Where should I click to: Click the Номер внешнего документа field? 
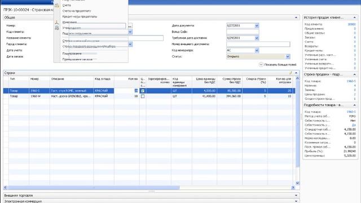(x=258, y=44)
